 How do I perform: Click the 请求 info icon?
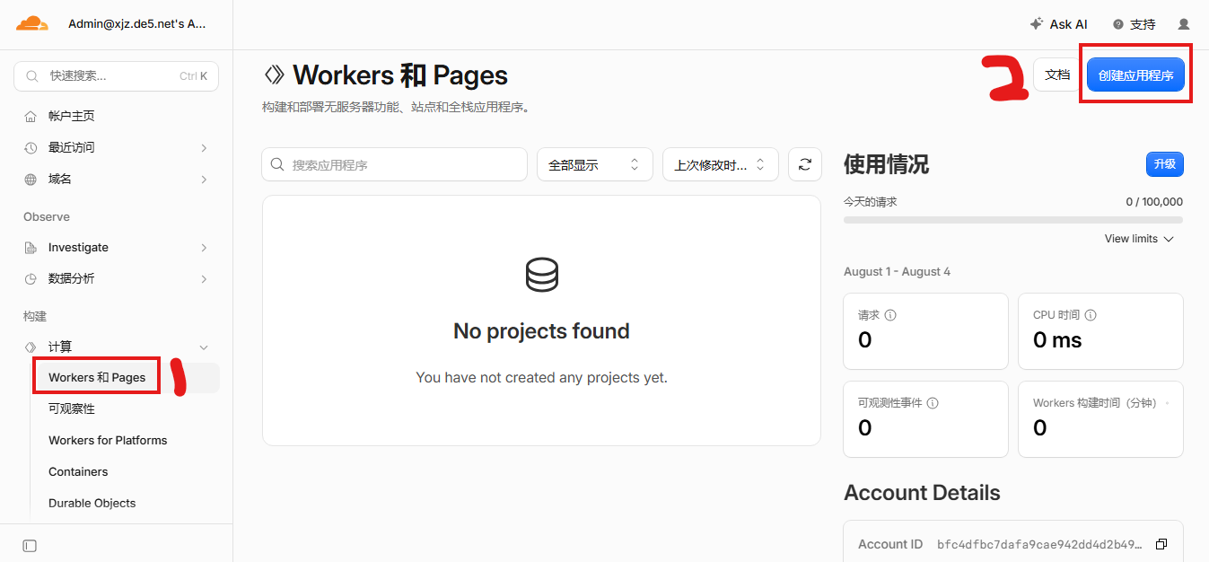(x=890, y=315)
